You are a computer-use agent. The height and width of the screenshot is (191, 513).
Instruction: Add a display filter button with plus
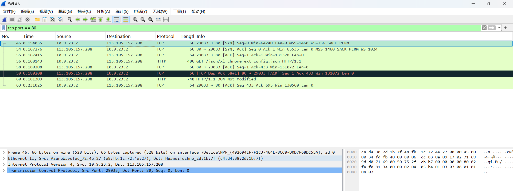click(x=505, y=28)
